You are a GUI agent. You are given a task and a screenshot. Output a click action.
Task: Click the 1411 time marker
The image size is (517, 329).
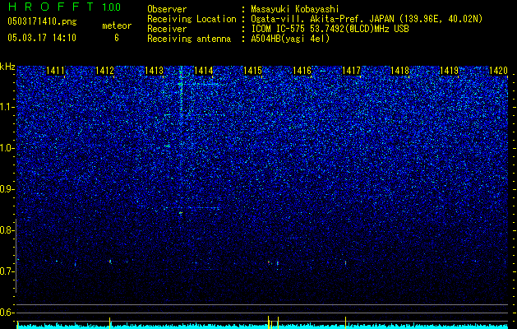tap(55, 71)
